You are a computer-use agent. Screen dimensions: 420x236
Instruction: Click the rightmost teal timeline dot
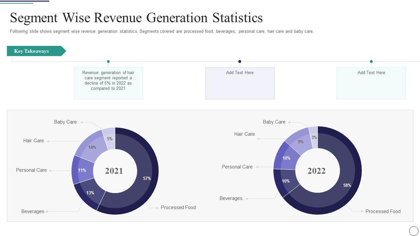pos(371,61)
